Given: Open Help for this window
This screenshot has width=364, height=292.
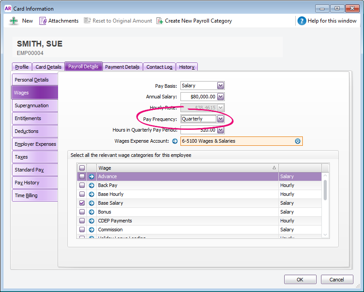Looking at the screenshot, I should click(x=302, y=21).
